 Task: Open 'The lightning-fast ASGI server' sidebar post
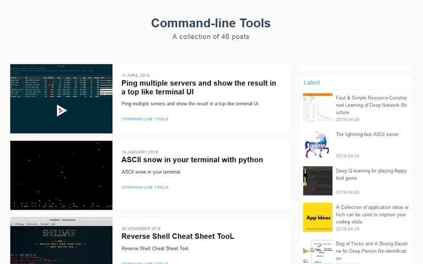coord(367,134)
